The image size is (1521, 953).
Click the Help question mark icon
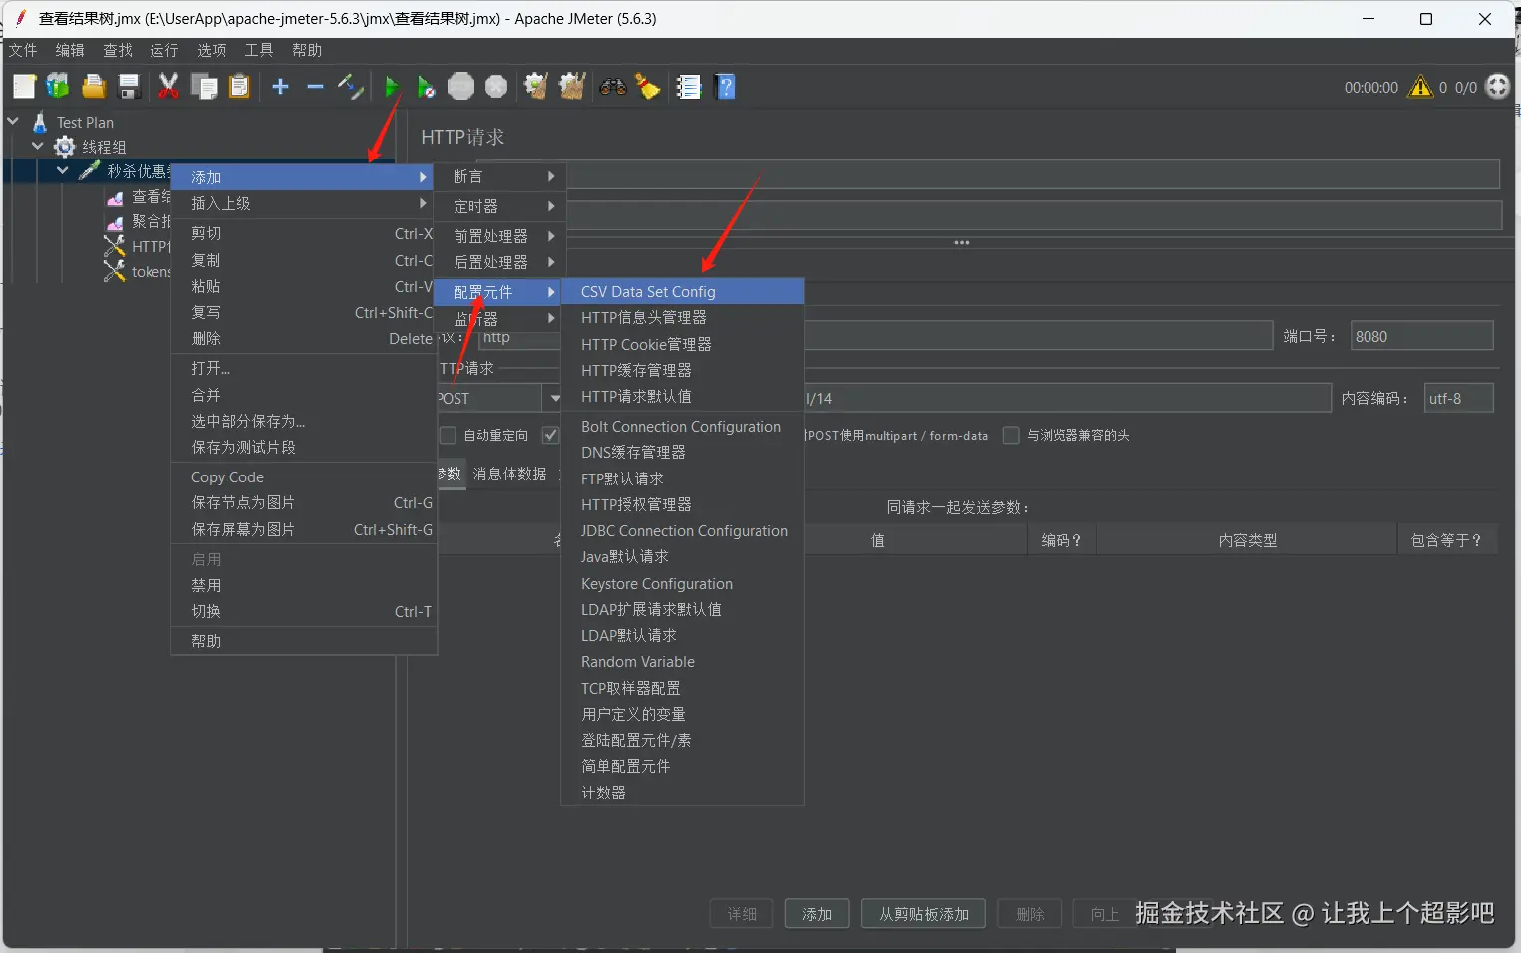pyautogui.click(x=726, y=87)
